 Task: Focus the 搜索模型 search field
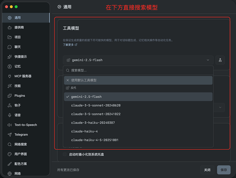[138, 70]
